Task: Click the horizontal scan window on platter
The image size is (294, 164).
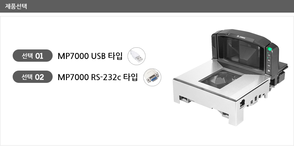Action: pos(221,78)
